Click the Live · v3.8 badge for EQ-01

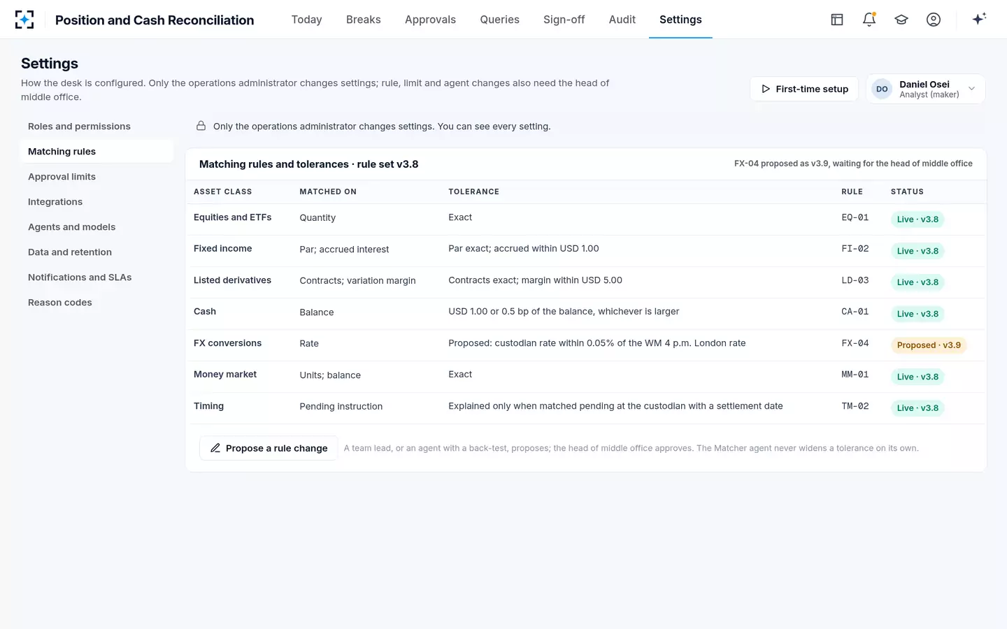[x=917, y=219]
